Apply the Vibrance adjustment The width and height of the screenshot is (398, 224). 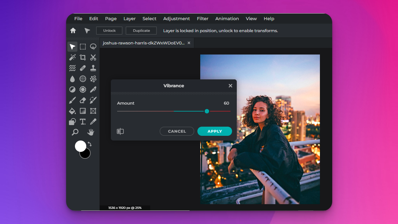215,131
